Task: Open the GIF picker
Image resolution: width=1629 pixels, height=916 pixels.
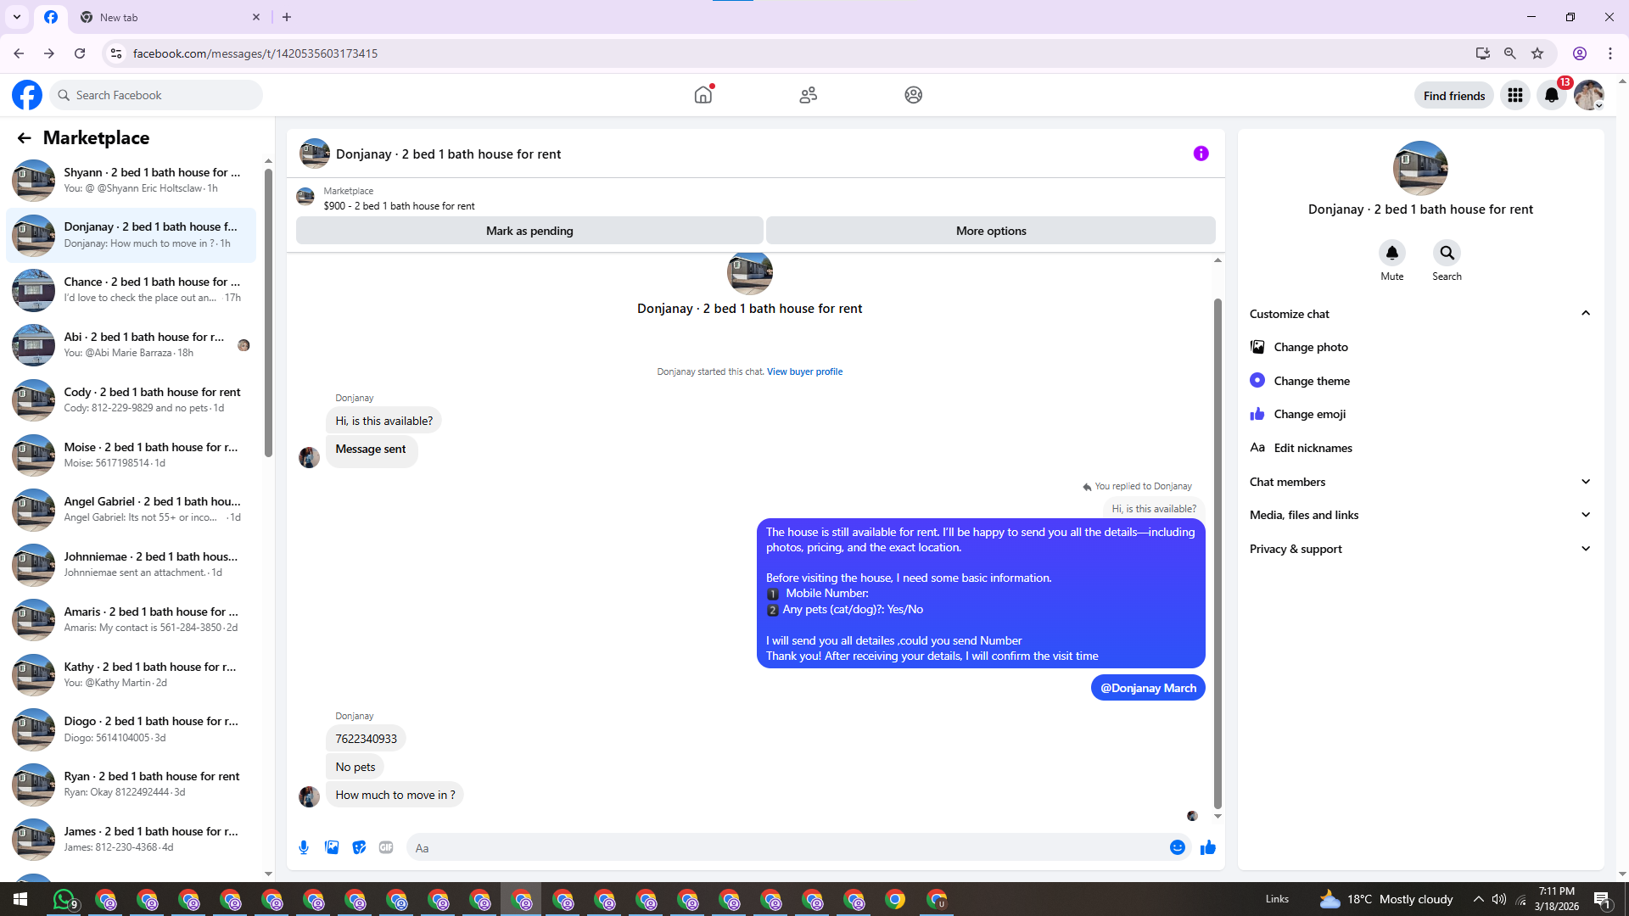Action: [x=386, y=847]
